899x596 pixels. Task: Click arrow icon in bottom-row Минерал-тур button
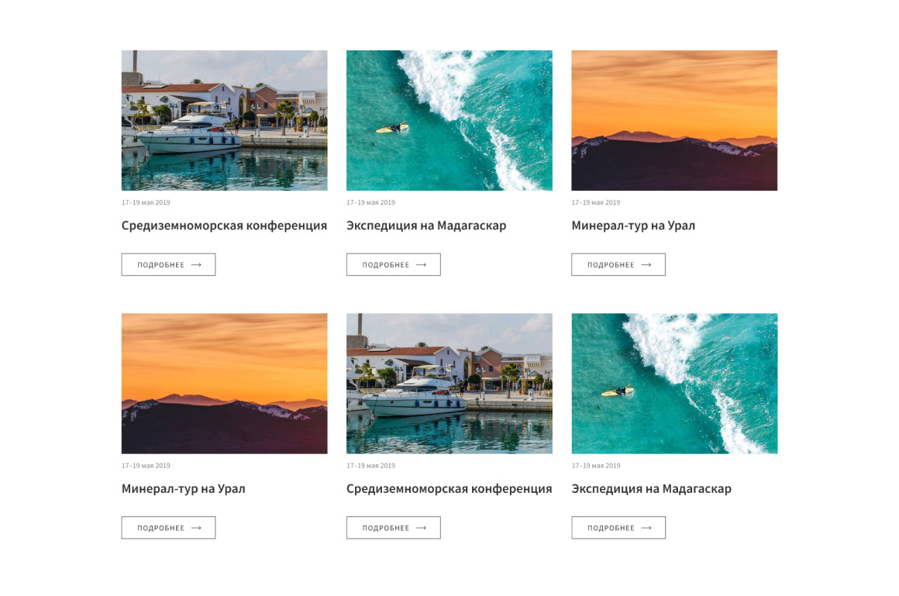[x=196, y=528]
